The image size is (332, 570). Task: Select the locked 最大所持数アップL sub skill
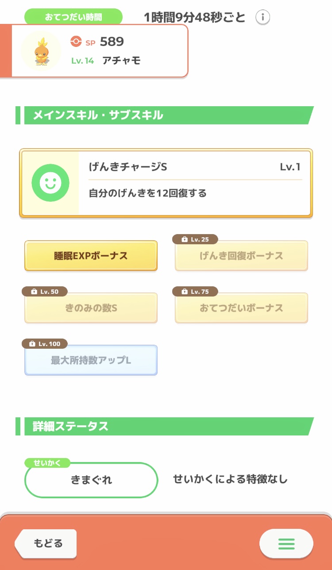pos(91,360)
